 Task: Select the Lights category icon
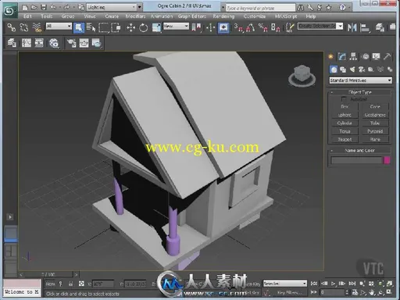click(x=352, y=70)
